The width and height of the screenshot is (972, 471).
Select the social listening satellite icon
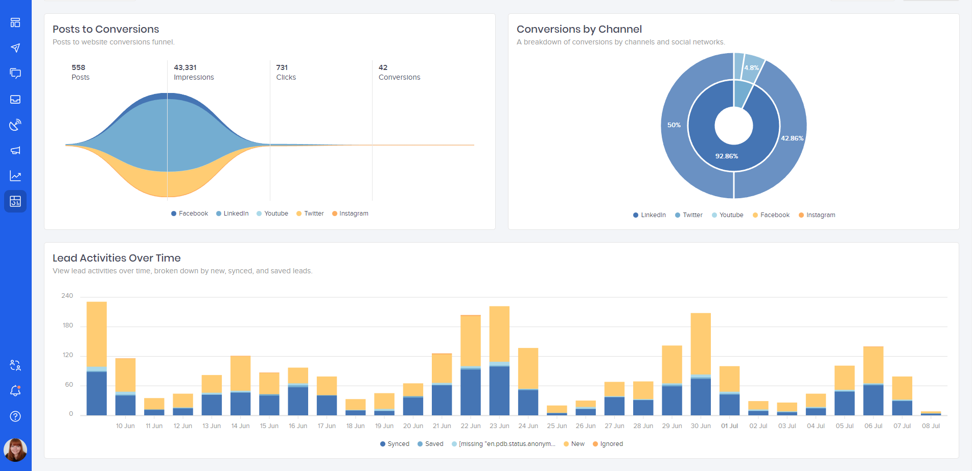pyautogui.click(x=15, y=124)
